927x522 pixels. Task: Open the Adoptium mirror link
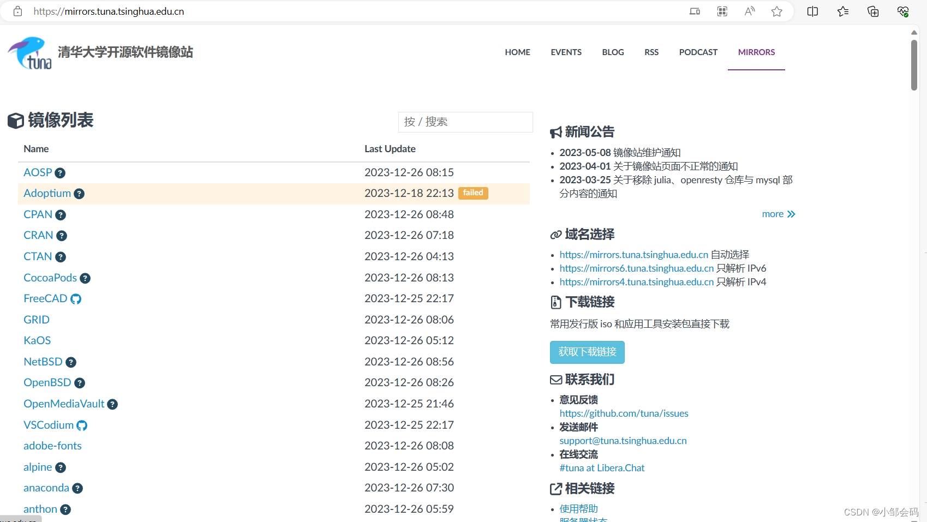click(x=47, y=193)
